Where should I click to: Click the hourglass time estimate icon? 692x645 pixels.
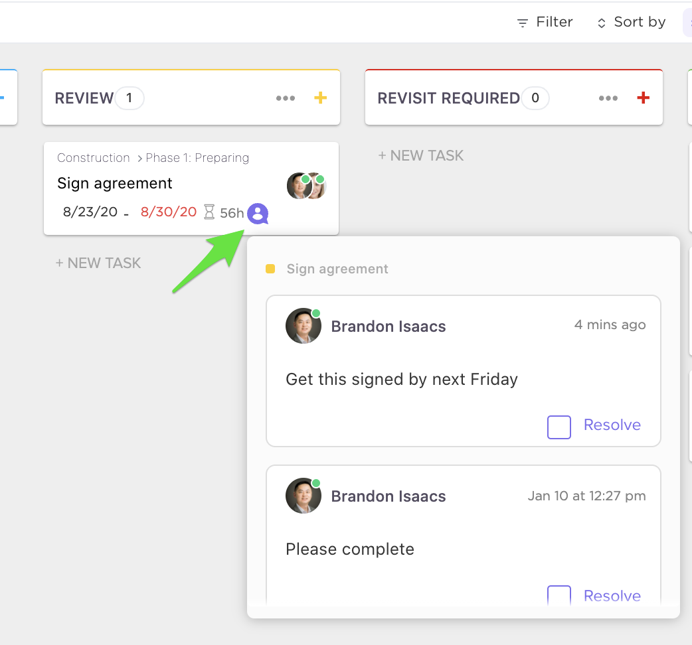(x=209, y=212)
